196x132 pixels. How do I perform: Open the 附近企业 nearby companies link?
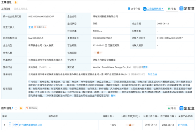(x=152, y=74)
